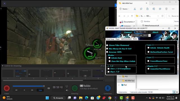
Task: Rewind the stream playback
Action: (16, 90)
